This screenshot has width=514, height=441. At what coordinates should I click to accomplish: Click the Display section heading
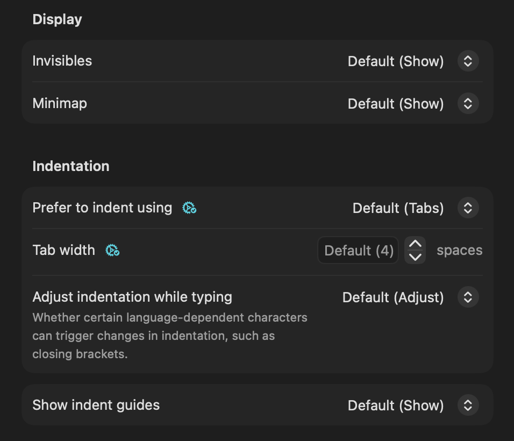(x=58, y=19)
